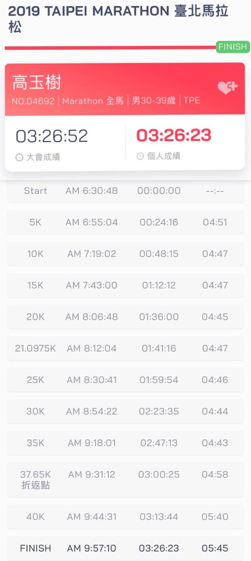Image resolution: width=251 pixels, height=561 pixels.
Task: Click the stopwatch icon beside 大會成績
Action: [x=19, y=157]
